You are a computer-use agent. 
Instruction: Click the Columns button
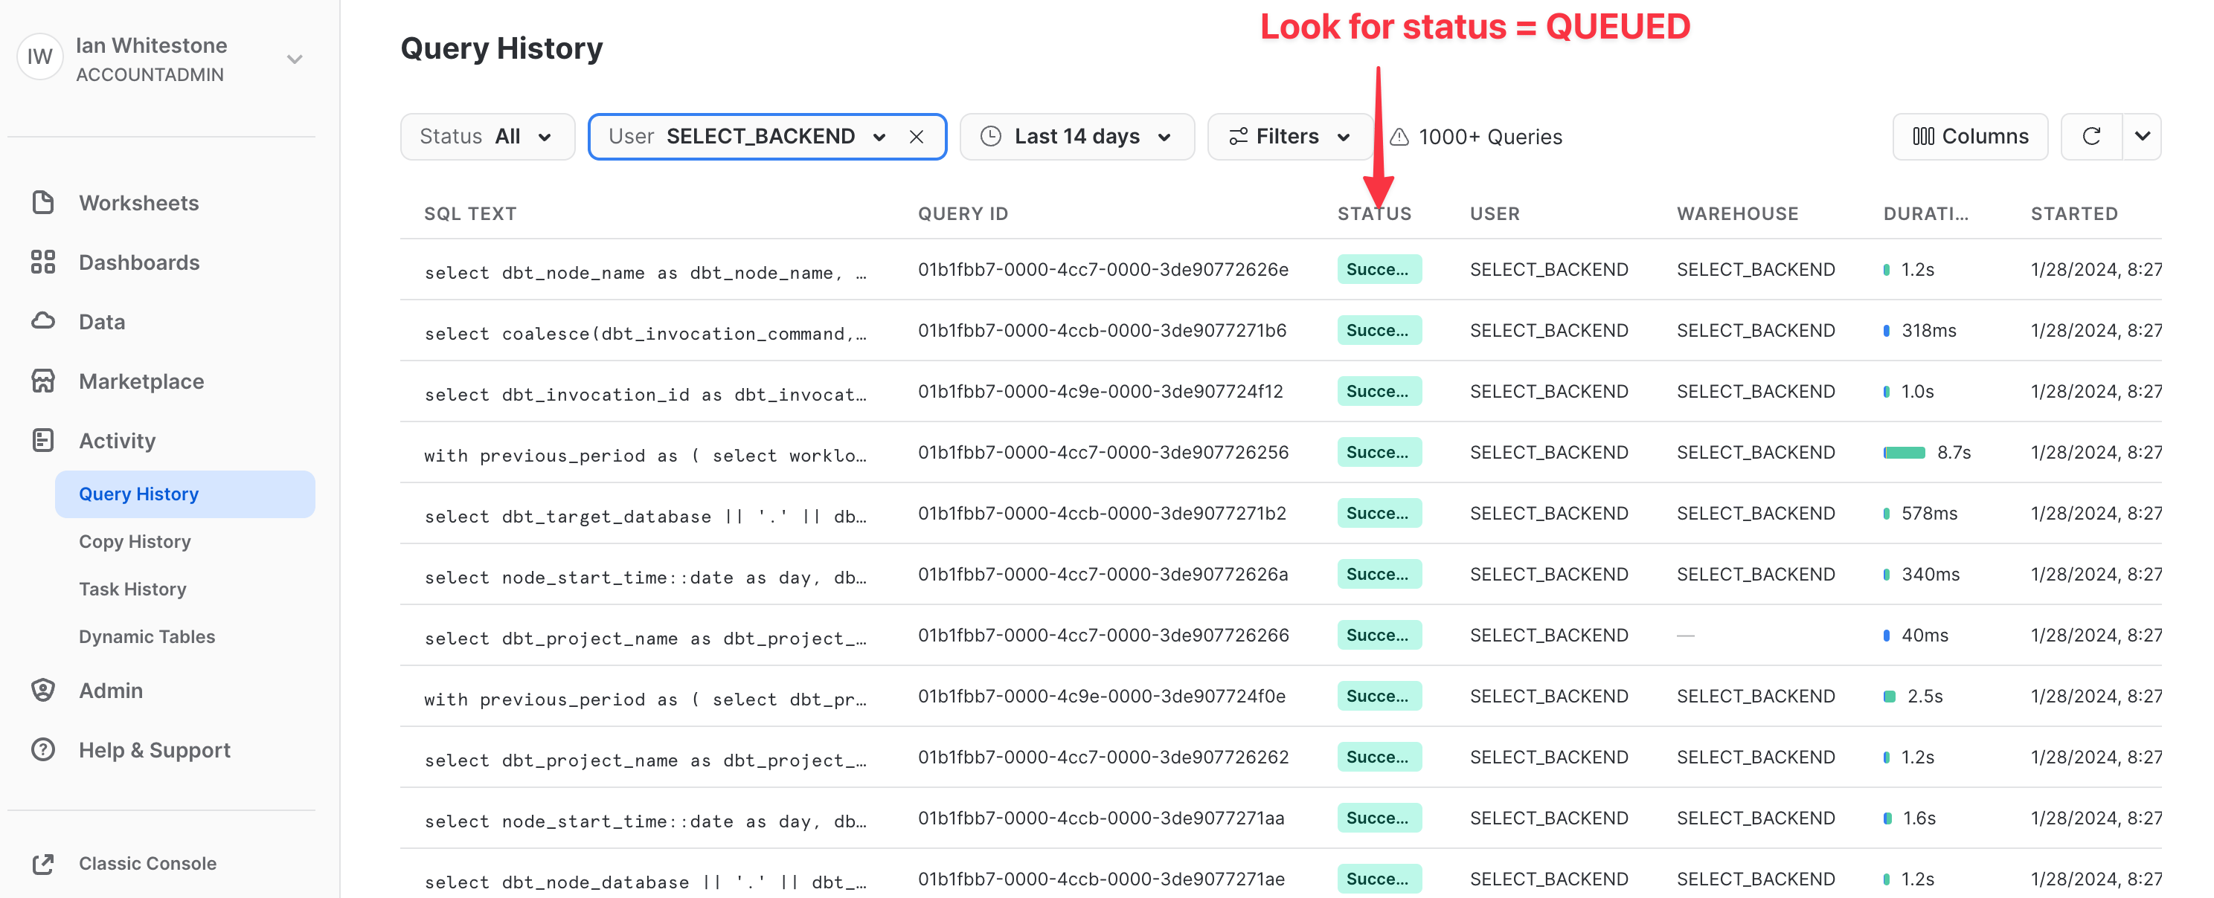1970,137
